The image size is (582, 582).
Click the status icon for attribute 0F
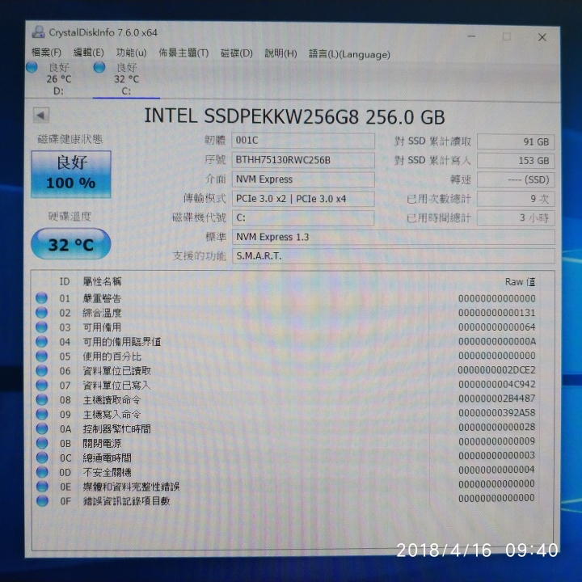pyautogui.click(x=42, y=500)
